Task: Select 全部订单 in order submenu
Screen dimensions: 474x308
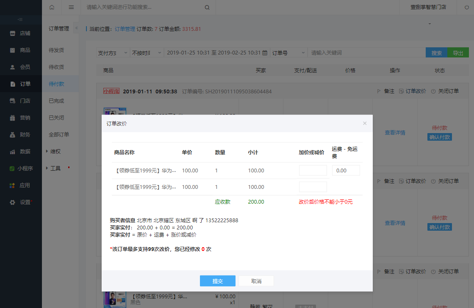Action: tap(59, 134)
